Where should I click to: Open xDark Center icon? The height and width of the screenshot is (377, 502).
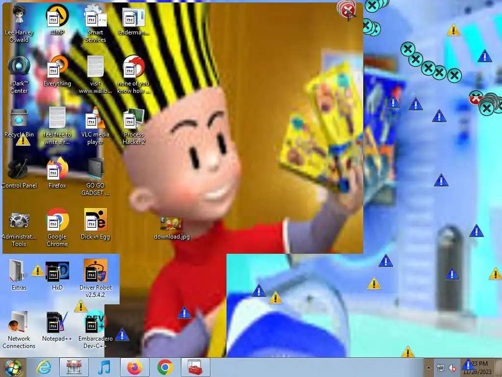point(19,75)
